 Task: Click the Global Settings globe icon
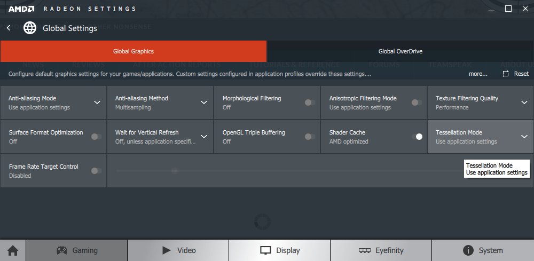coord(30,28)
